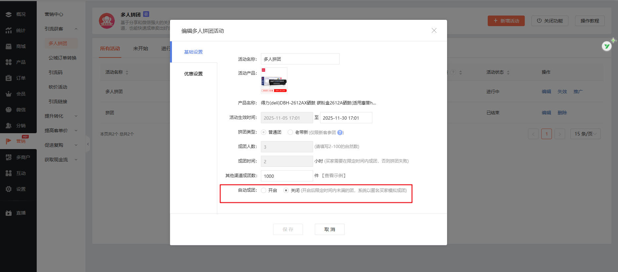Click 删除 for the 已结束 activity
Screen dimensions: 618x272
tap(562, 113)
